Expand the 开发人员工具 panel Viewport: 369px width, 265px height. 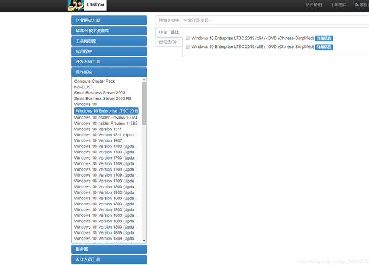[109, 62]
